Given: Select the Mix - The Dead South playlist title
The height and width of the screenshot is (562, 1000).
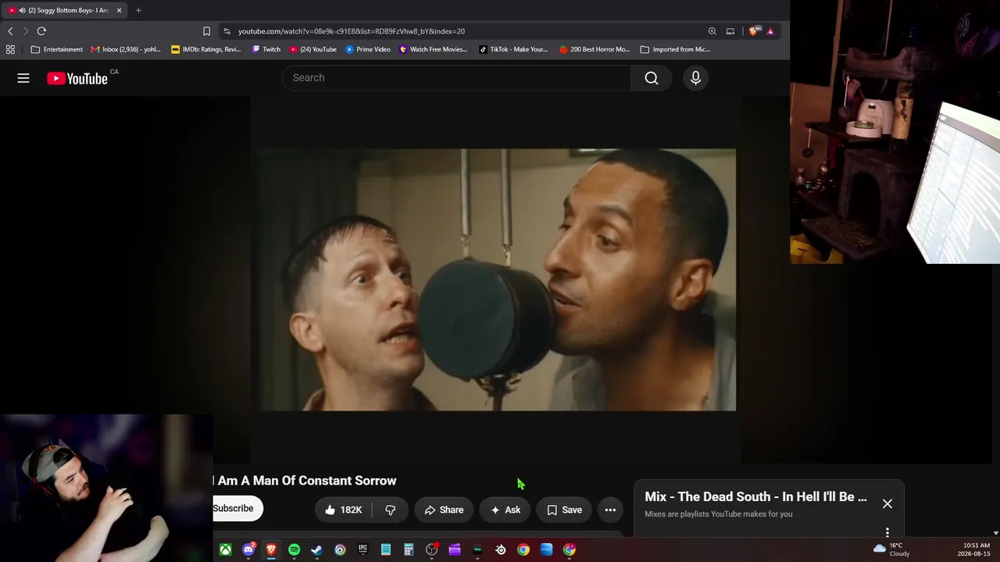Looking at the screenshot, I should [x=755, y=496].
